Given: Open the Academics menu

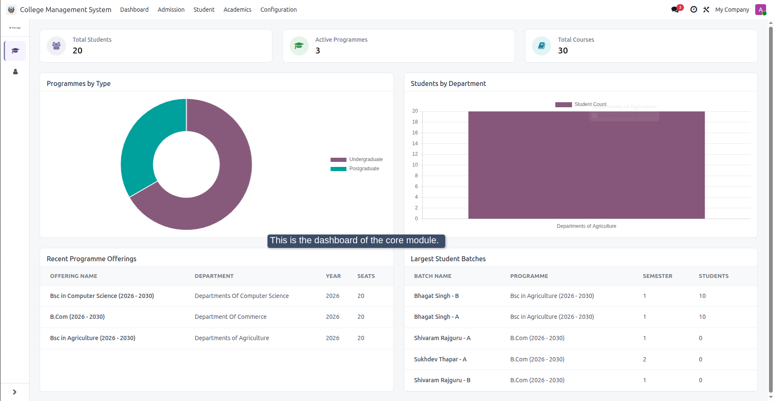Looking at the screenshot, I should tap(237, 10).
